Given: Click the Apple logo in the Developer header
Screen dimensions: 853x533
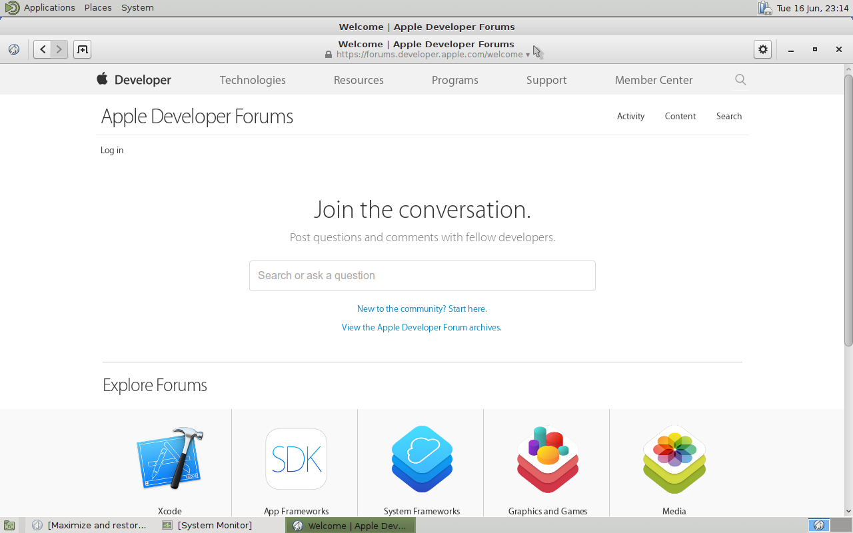Looking at the screenshot, I should (x=102, y=79).
